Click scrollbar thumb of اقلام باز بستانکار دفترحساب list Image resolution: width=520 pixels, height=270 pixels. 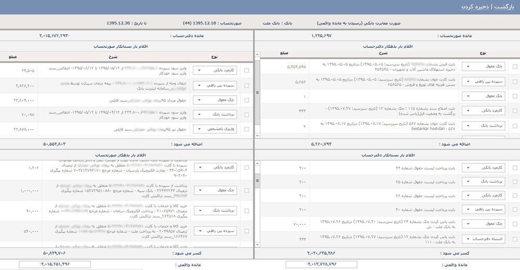(257, 181)
